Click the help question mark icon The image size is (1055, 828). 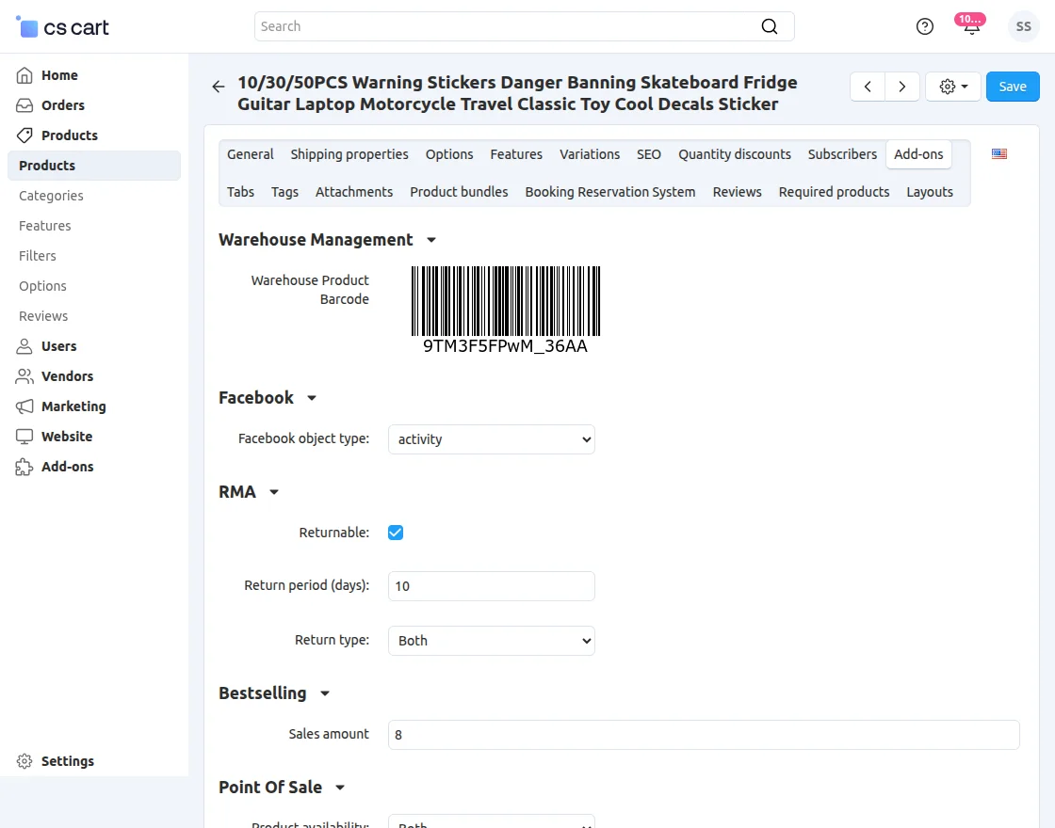924,26
